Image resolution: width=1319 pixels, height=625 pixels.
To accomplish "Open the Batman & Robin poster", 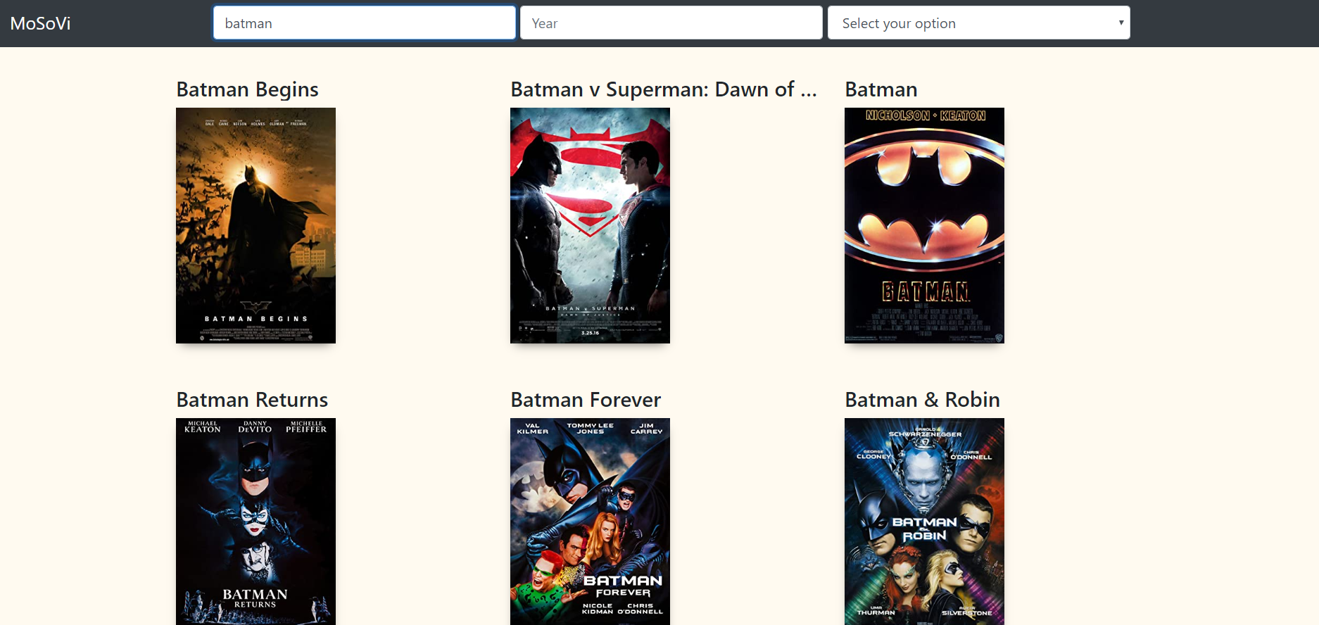I will (924, 522).
